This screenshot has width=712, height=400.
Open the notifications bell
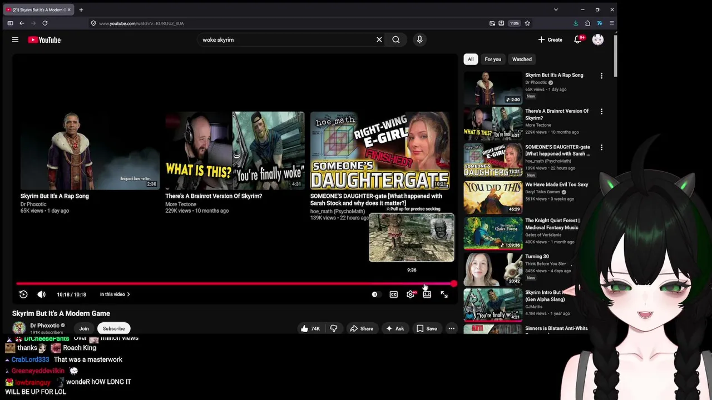tap(577, 39)
